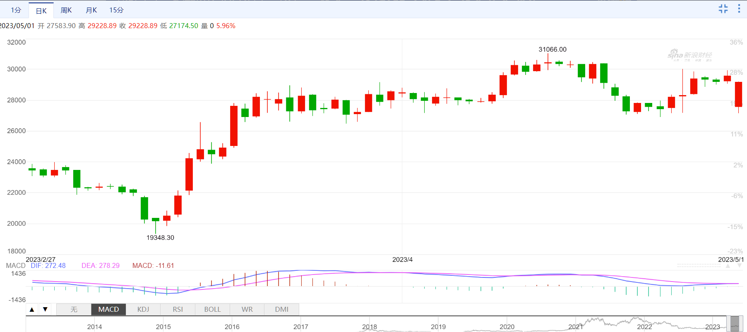The height and width of the screenshot is (332, 747).
Task: Click the 32000 price axis label
Action: 17,42
